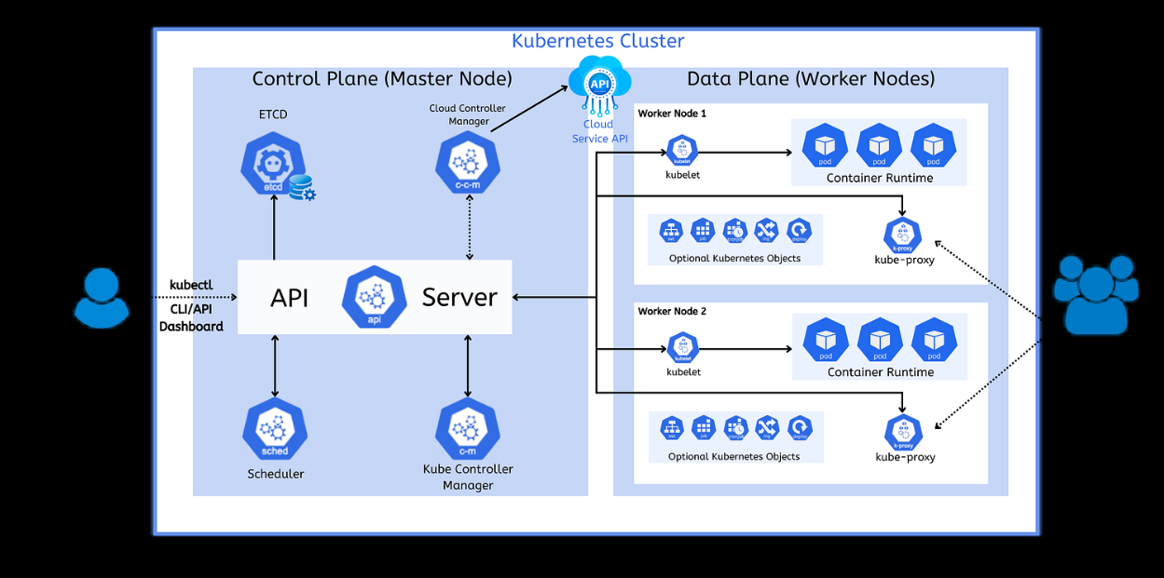Click the deploy icon in Worker Node 2
Screen dimensions: 1164x578
[x=800, y=428]
